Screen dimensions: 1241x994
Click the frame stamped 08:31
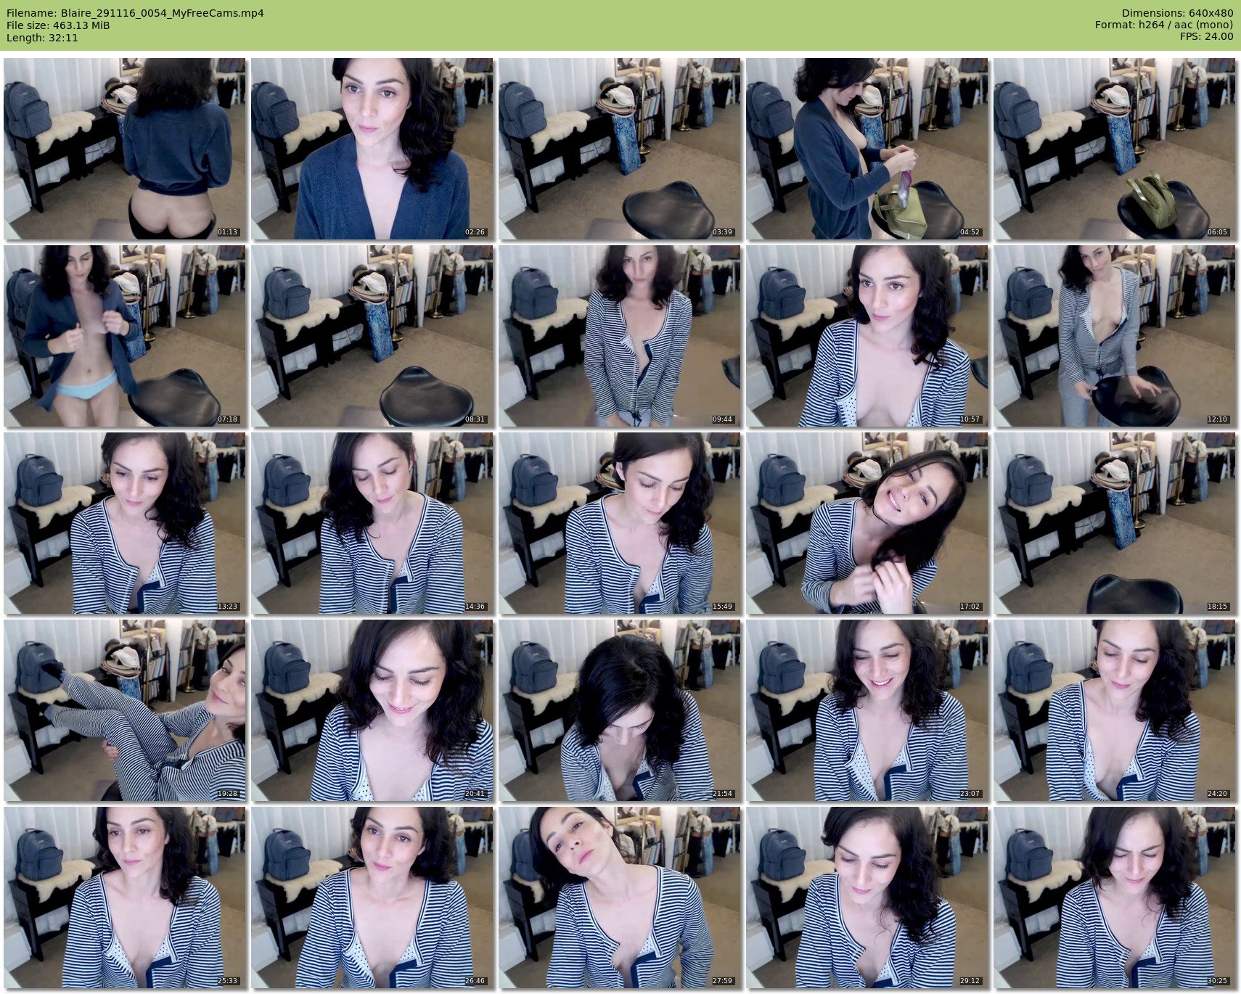click(372, 336)
